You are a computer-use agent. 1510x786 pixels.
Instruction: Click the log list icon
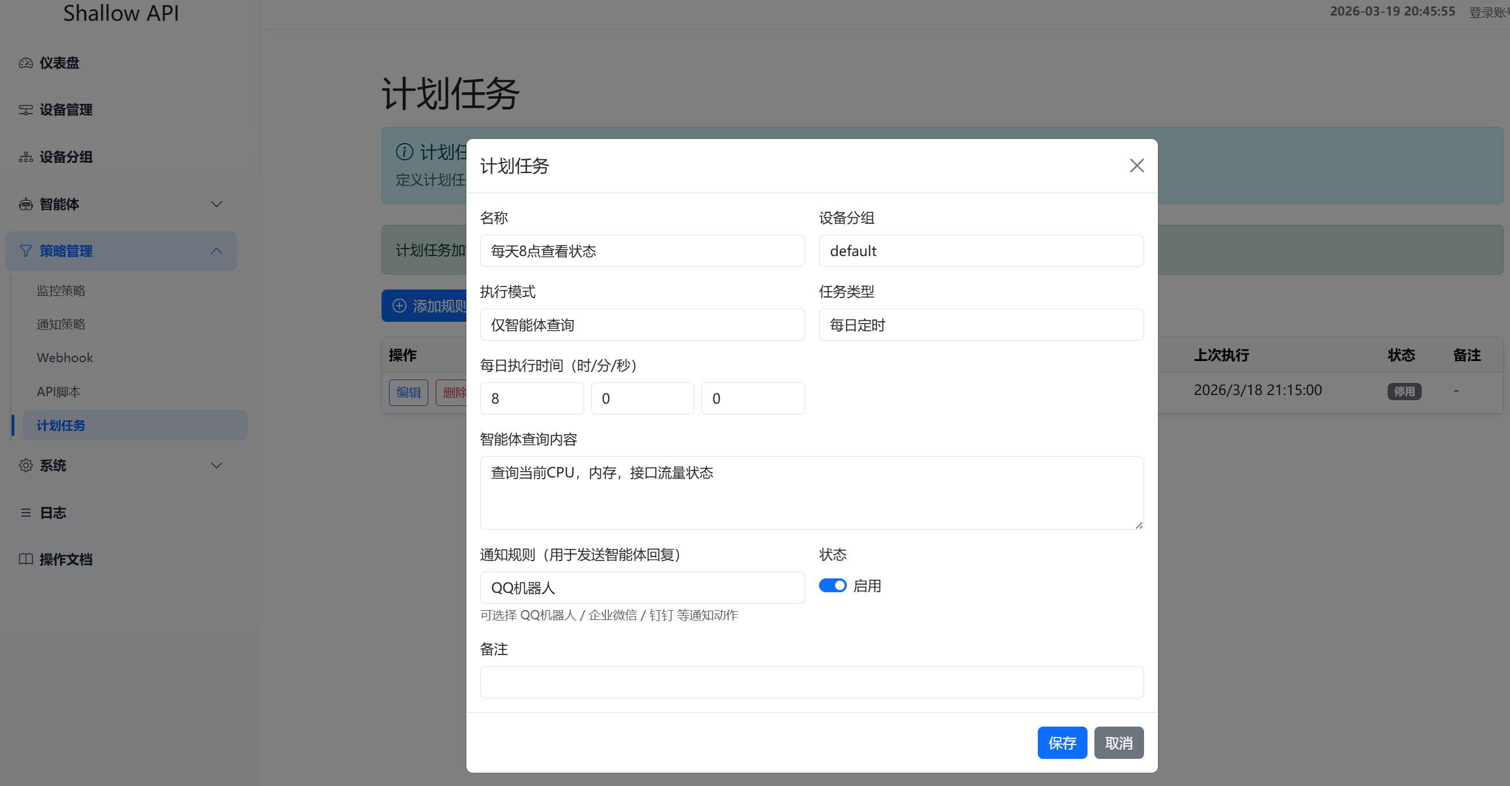pyautogui.click(x=26, y=513)
